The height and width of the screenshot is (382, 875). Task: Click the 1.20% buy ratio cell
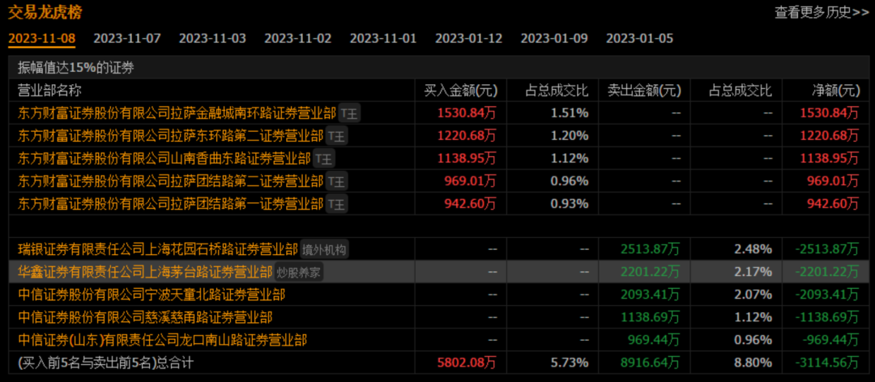(x=570, y=135)
